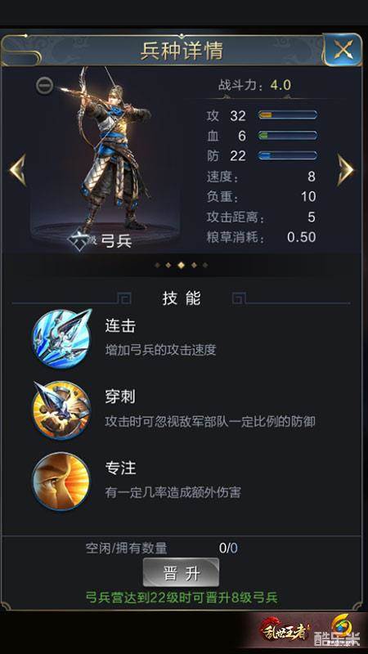Tap the 穿刺 armor-piercing skill icon
This screenshot has width=368, height=654.
61,410
